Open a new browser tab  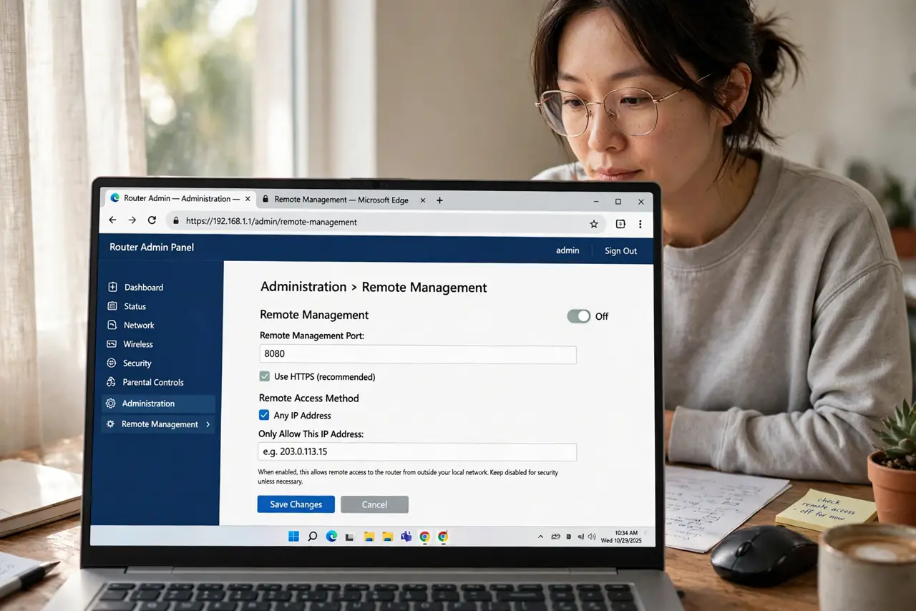(439, 200)
